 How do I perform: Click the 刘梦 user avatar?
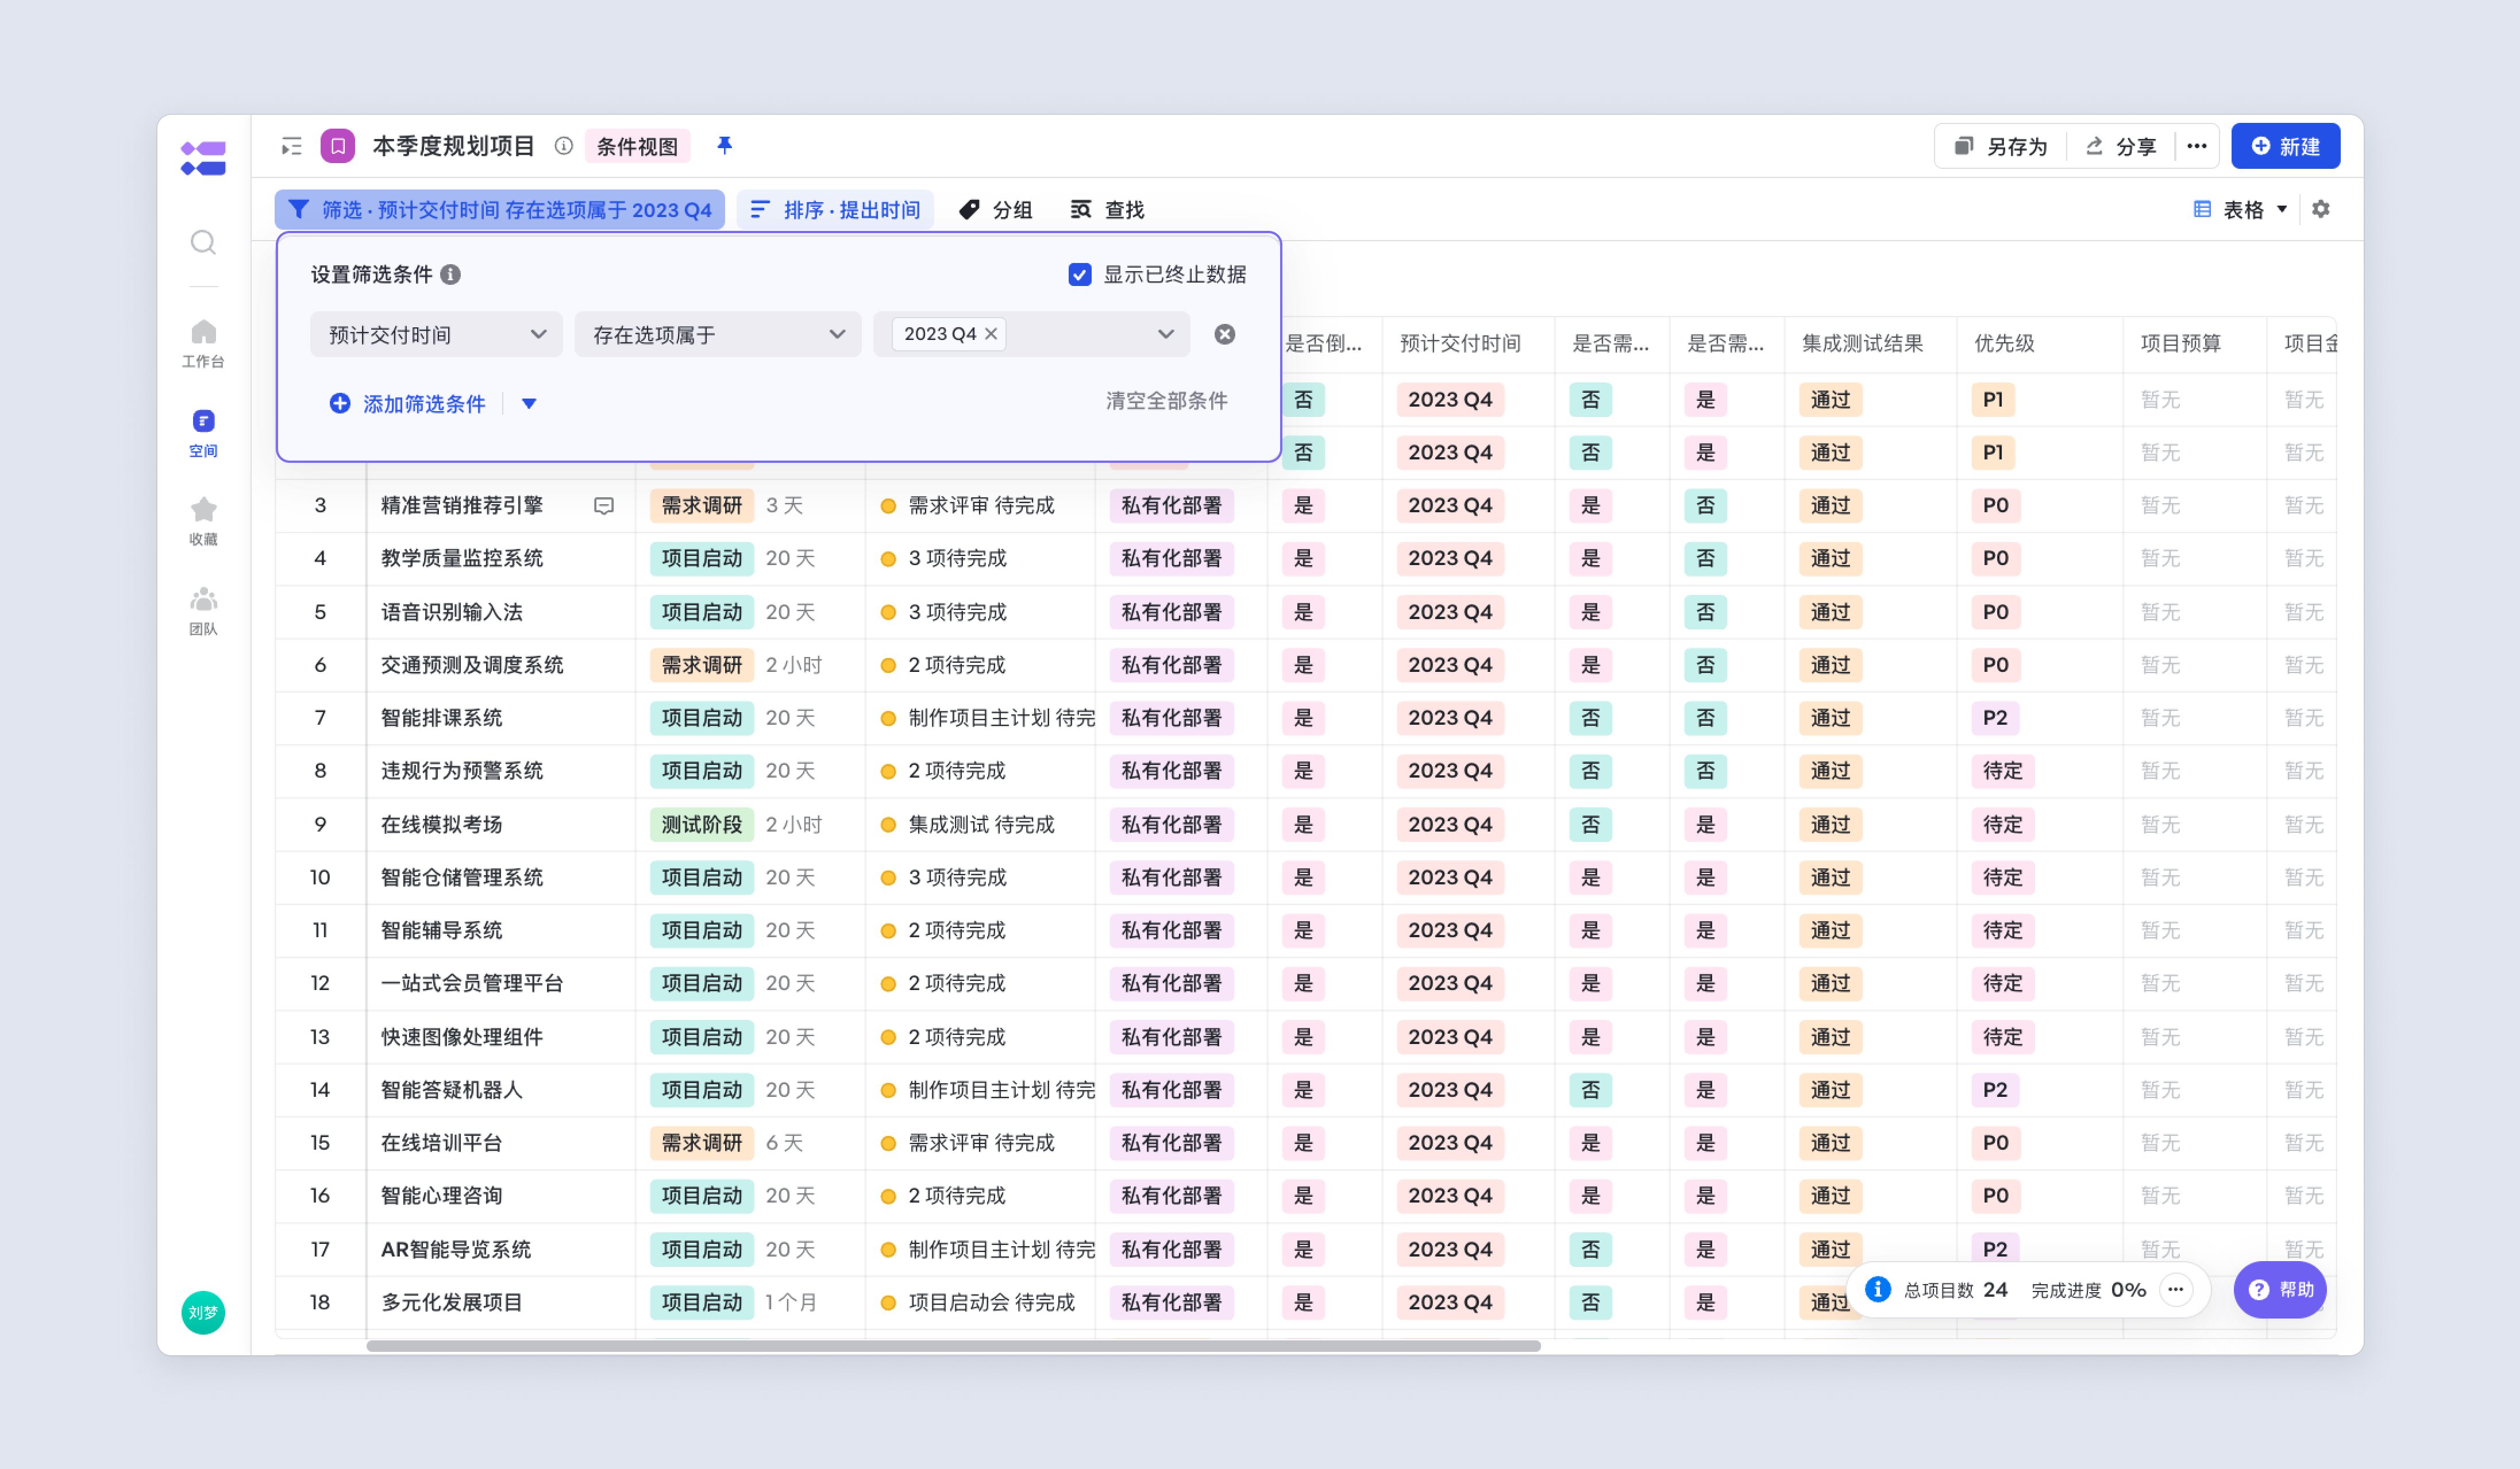point(203,1312)
